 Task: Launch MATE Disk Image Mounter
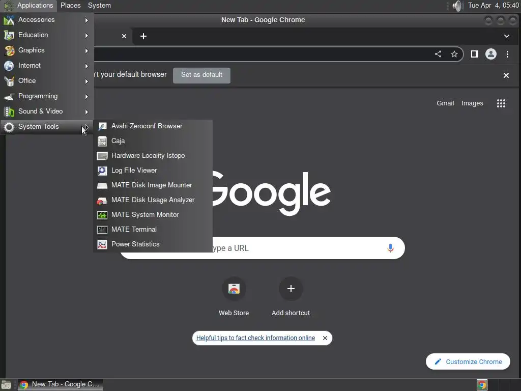153,185
